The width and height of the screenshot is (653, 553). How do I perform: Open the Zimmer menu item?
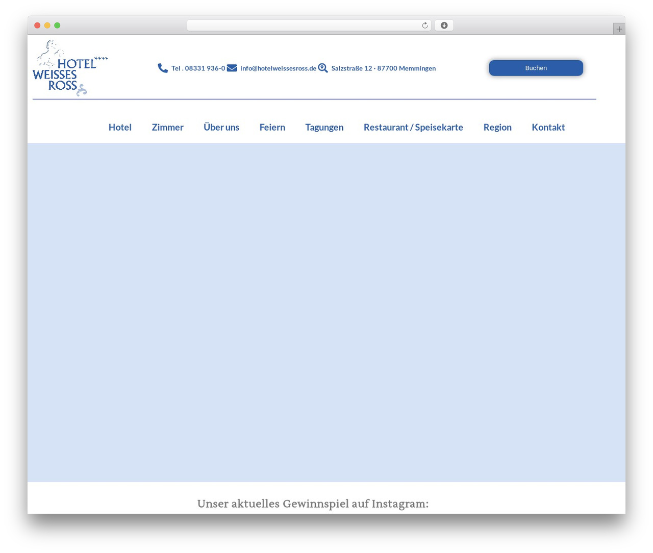(167, 127)
